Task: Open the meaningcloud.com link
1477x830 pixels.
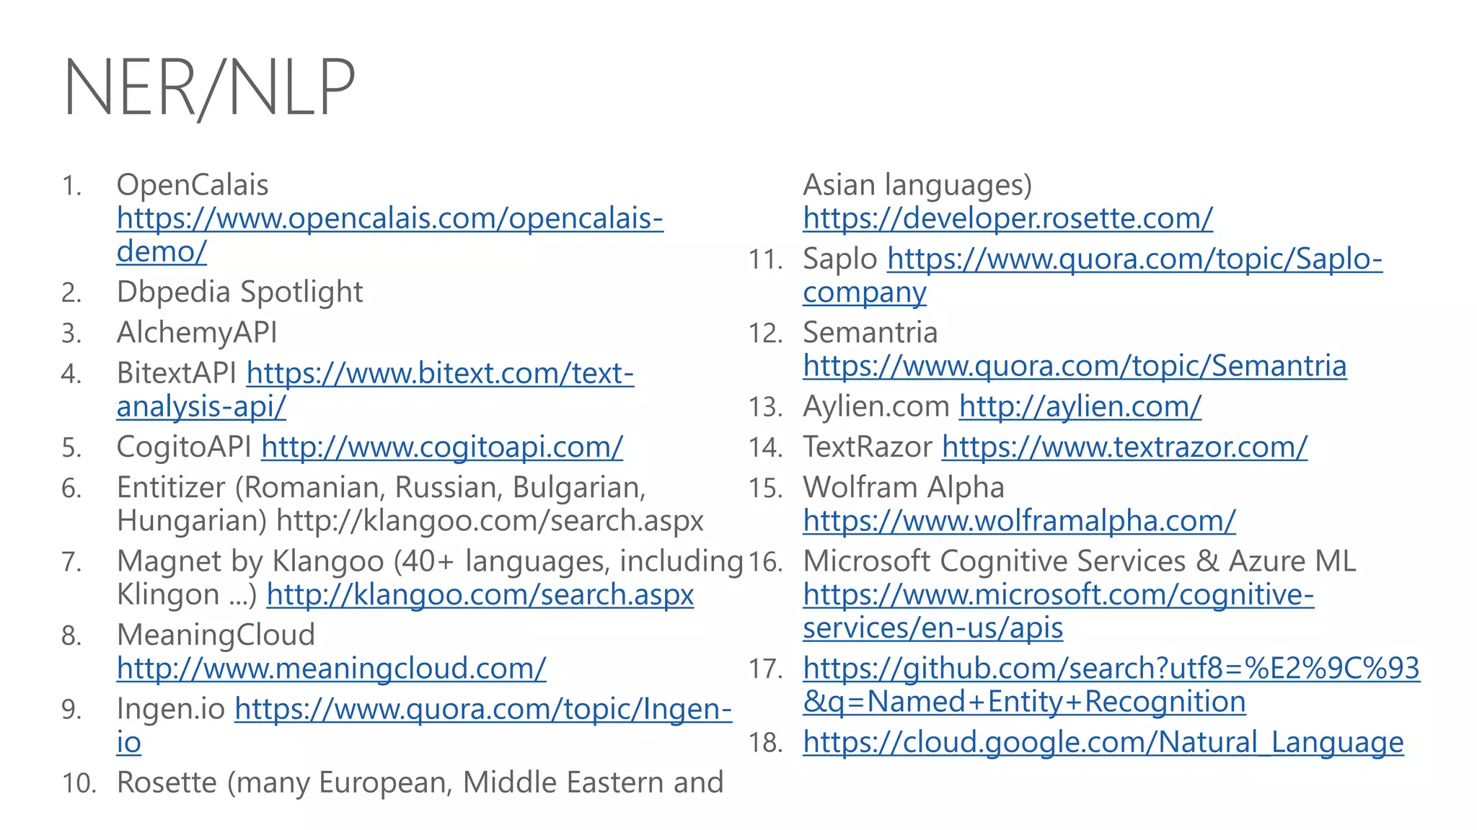Action: click(332, 669)
